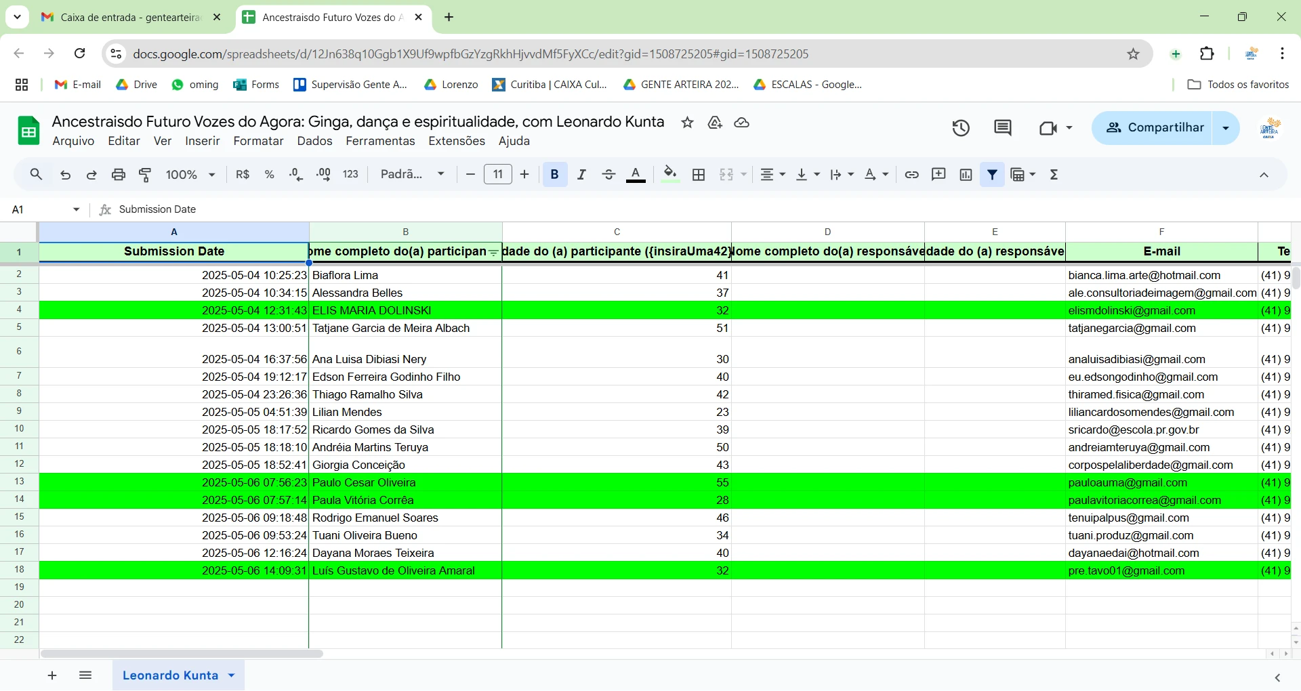Format selection as percent

[269, 174]
